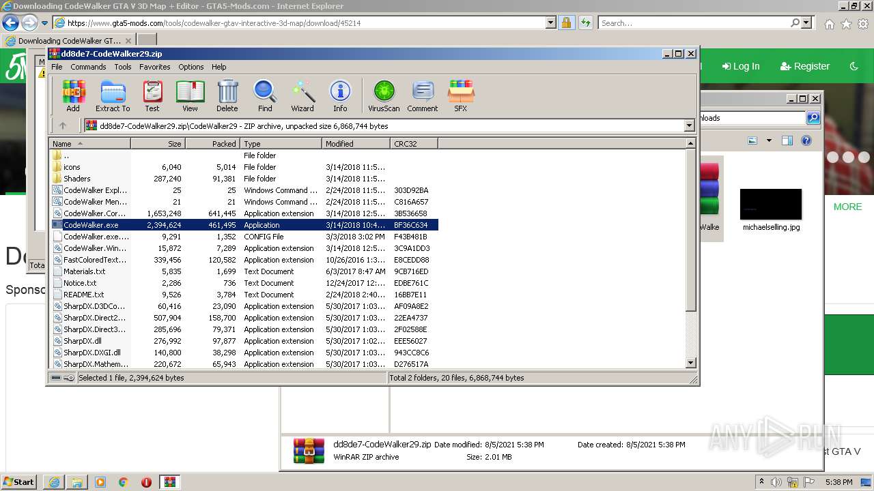Click Log In on the website
The image size is (874, 491).
pyautogui.click(x=741, y=66)
